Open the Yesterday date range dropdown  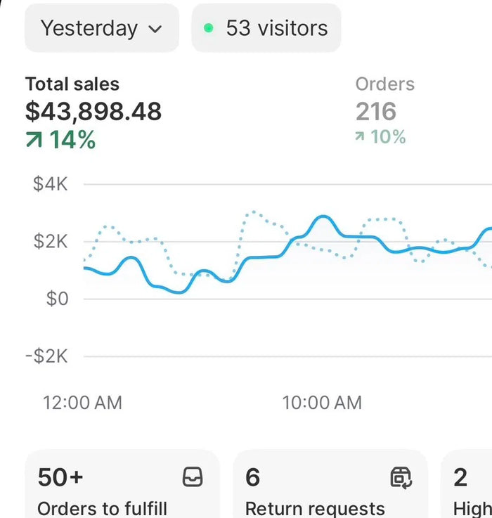[x=102, y=28]
